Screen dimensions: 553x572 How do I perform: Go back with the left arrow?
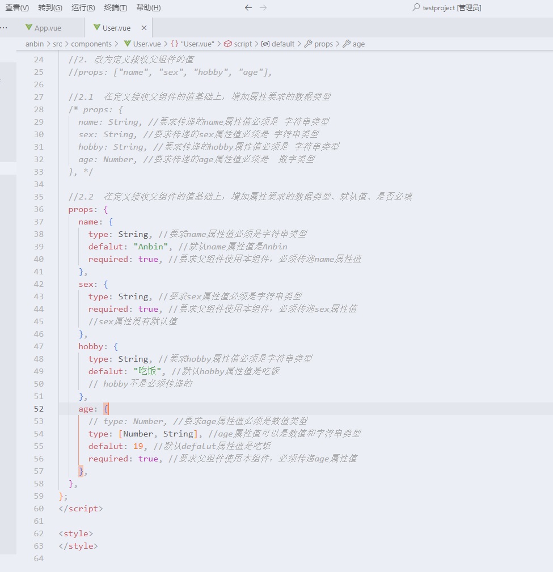click(x=248, y=8)
